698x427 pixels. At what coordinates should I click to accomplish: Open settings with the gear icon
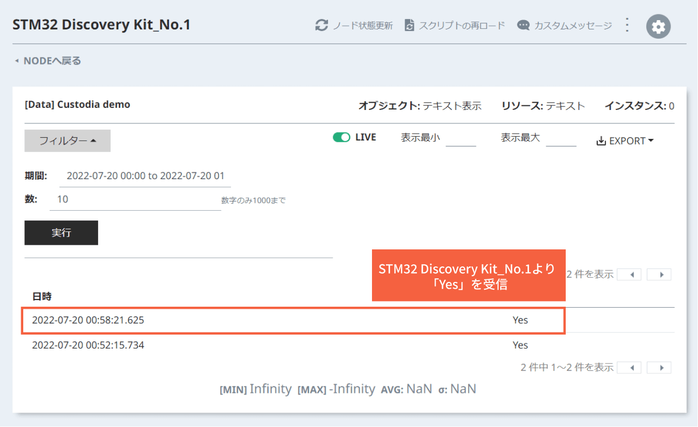tap(658, 26)
